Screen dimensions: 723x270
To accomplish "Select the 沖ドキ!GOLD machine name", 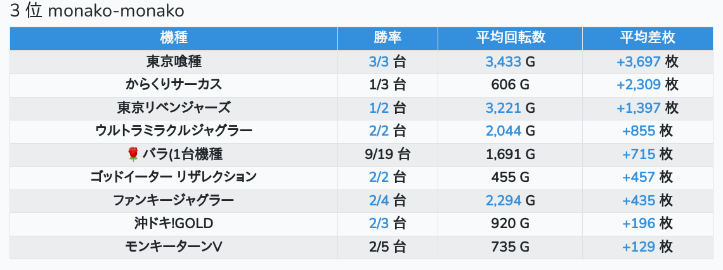I will [174, 223].
